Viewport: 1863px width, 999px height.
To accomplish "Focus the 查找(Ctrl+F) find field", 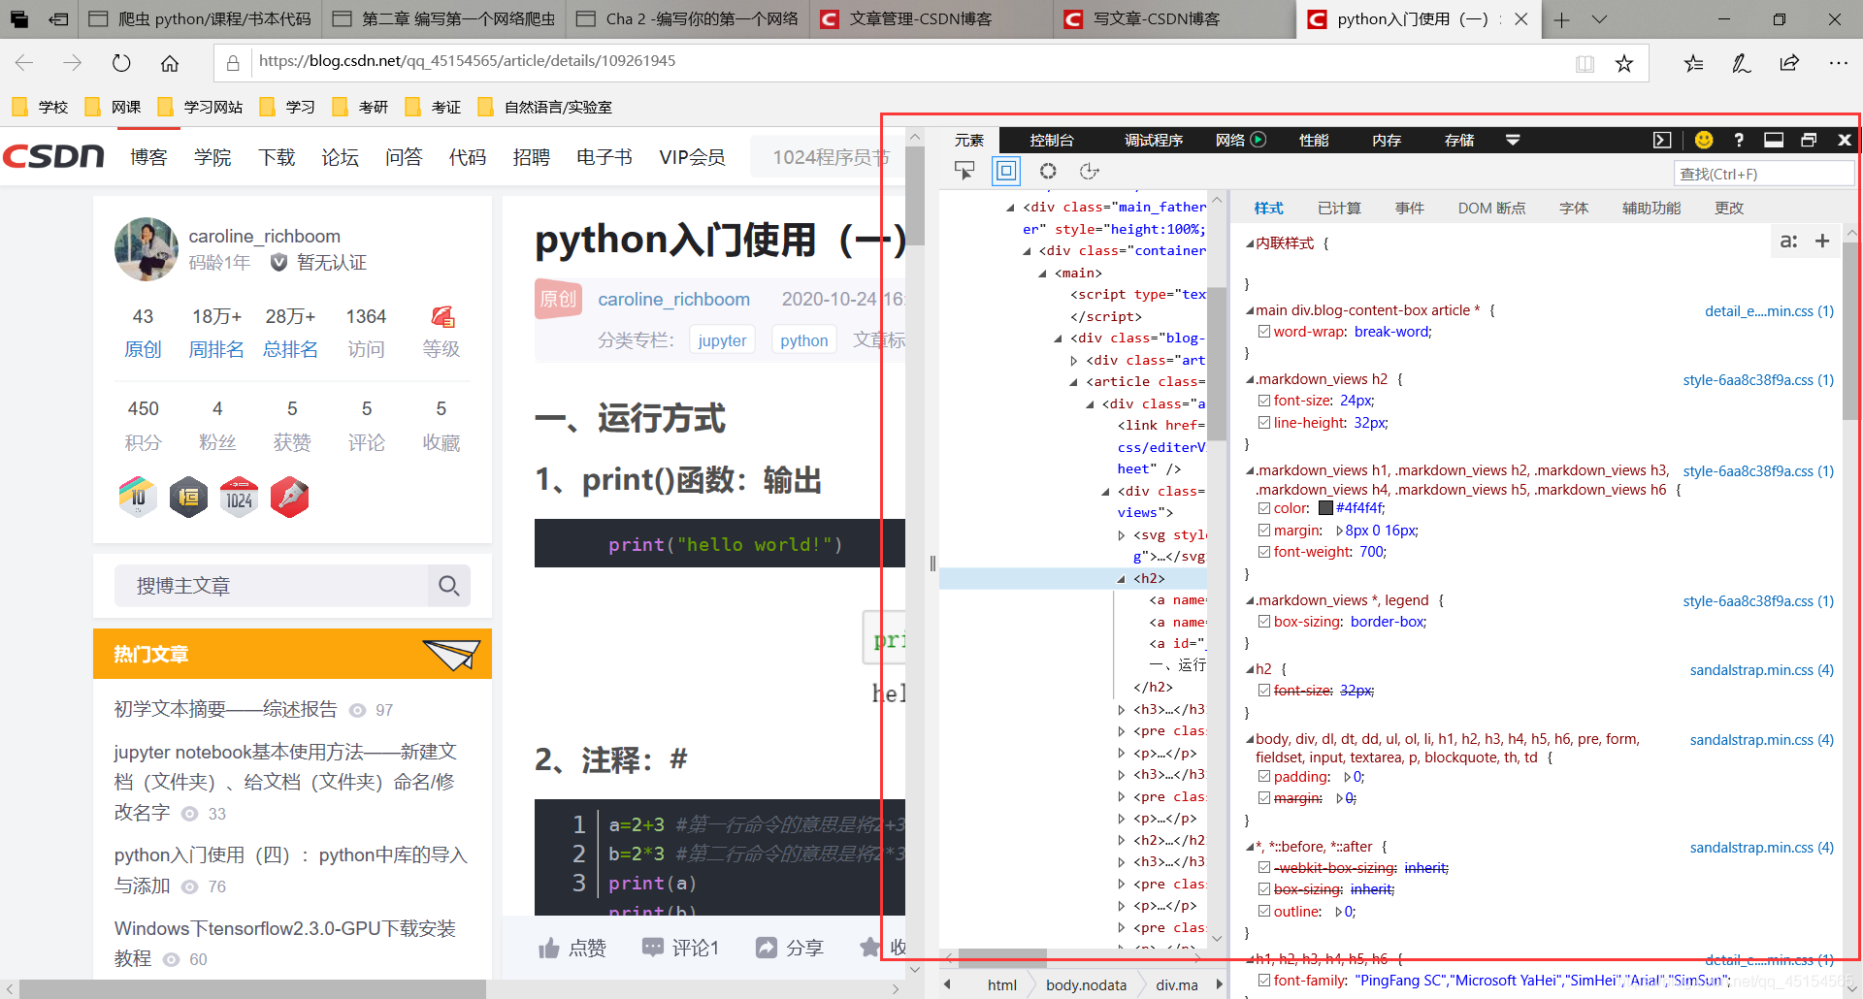I will [x=1763, y=174].
